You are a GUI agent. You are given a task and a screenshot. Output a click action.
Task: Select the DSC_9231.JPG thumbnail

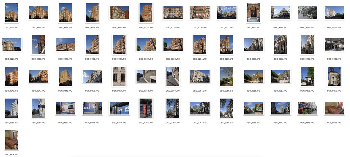click(x=119, y=45)
